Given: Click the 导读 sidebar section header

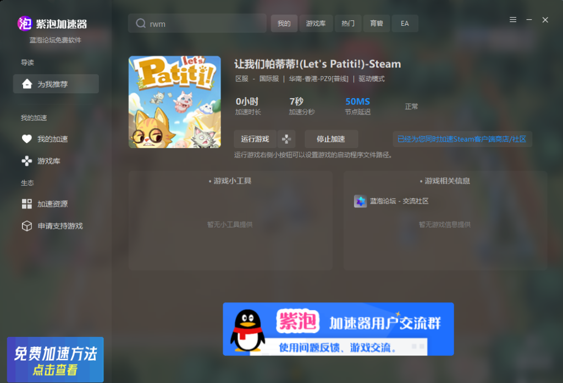Looking at the screenshot, I should (27, 63).
